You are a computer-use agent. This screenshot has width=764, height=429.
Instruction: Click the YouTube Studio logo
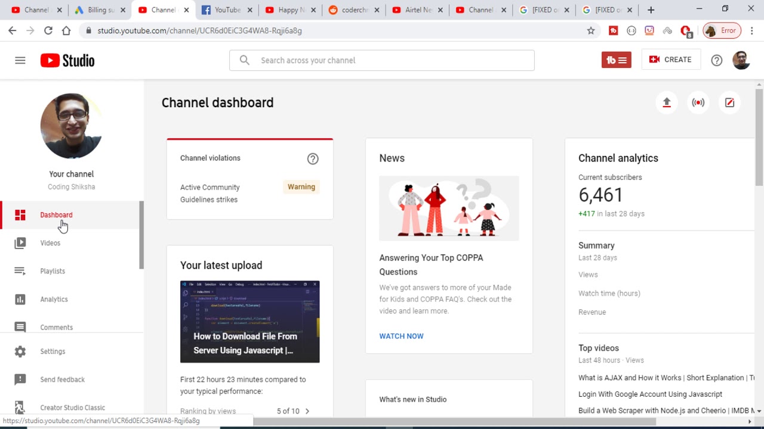pyautogui.click(x=67, y=60)
